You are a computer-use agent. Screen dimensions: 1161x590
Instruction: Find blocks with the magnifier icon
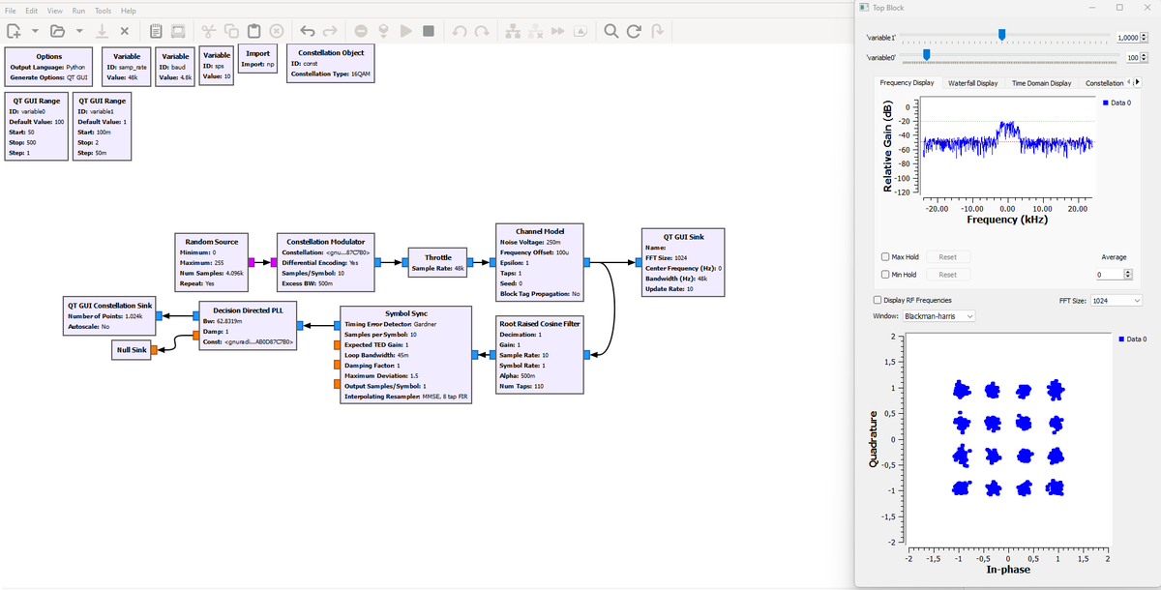point(612,31)
